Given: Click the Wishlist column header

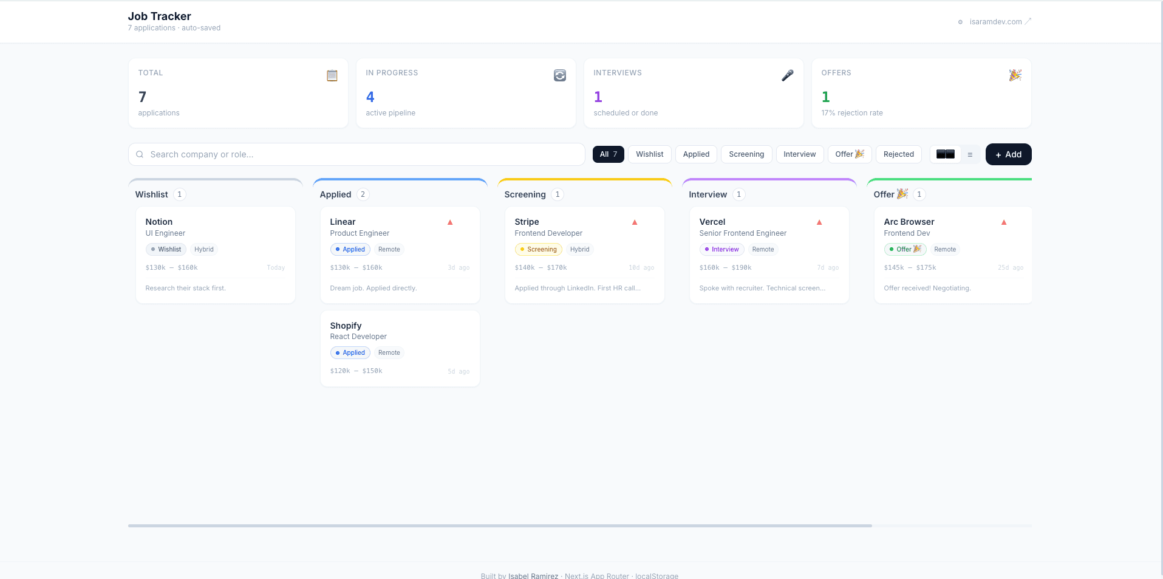Looking at the screenshot, I should click(152, 194).
